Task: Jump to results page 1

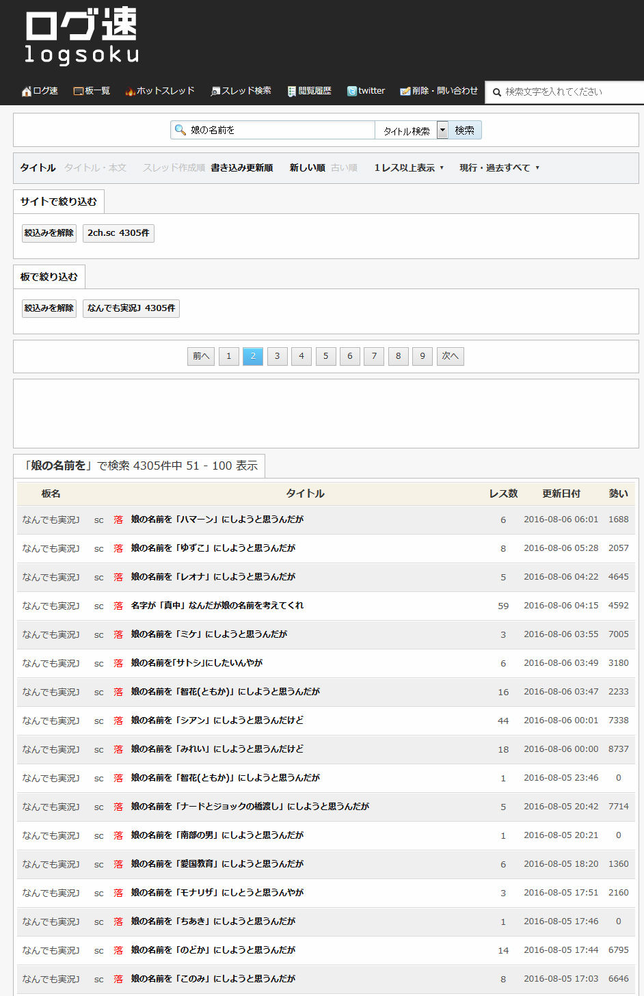Action: click(x=228, y=356)
